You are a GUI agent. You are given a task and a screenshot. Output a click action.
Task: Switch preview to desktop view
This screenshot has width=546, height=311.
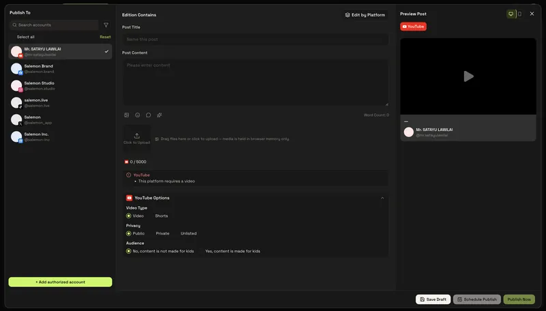click(511, 14)
